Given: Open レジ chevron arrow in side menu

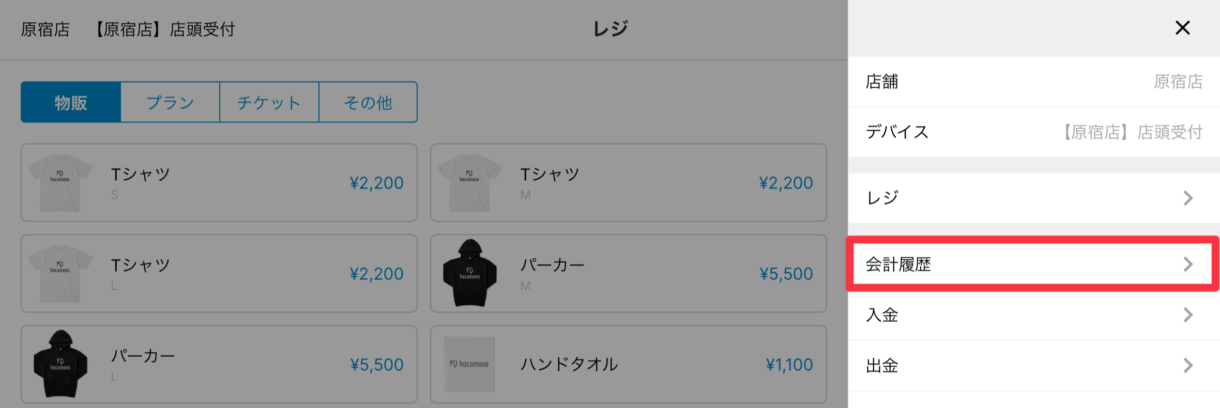Looking at the screenshot, I should coord(1187,198).
